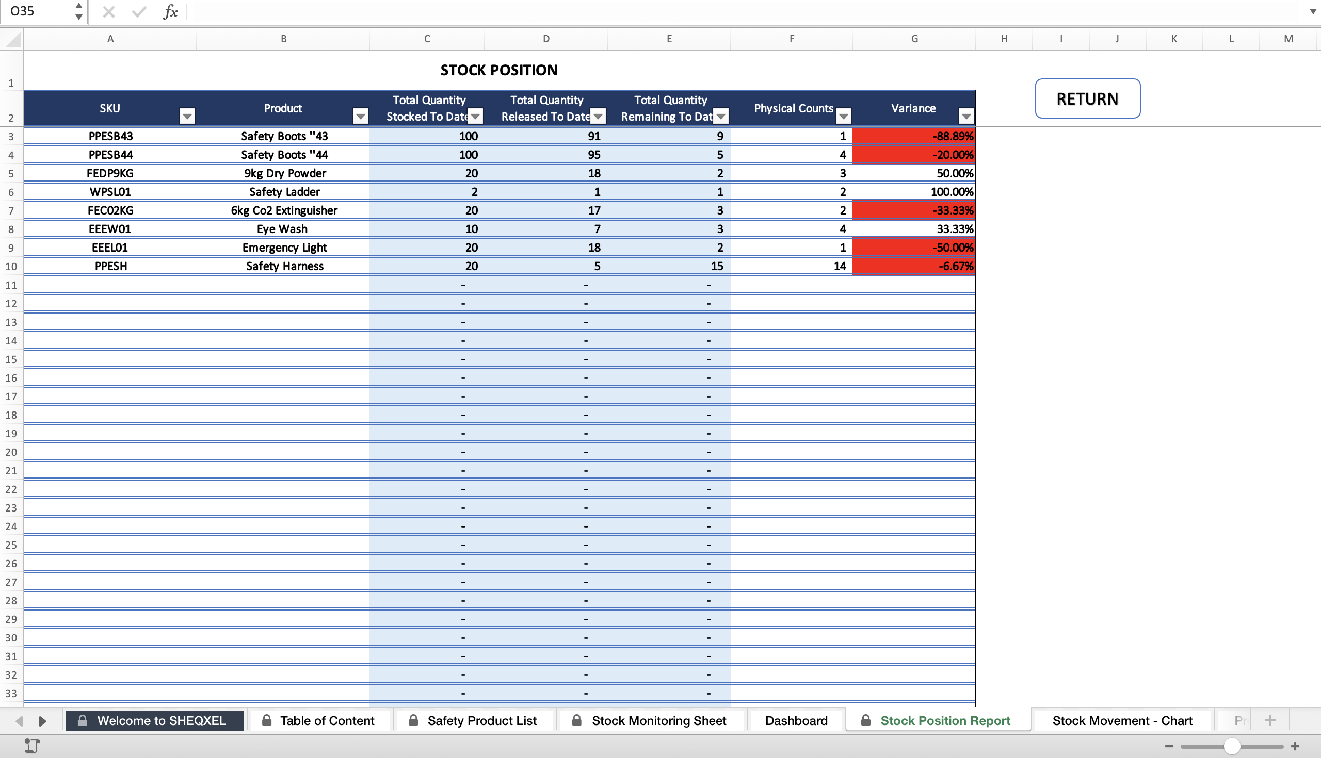Viewport: 1321px width, 758px height.
Task: Click the next sheet tabs arrow
Action: [43, 721]
